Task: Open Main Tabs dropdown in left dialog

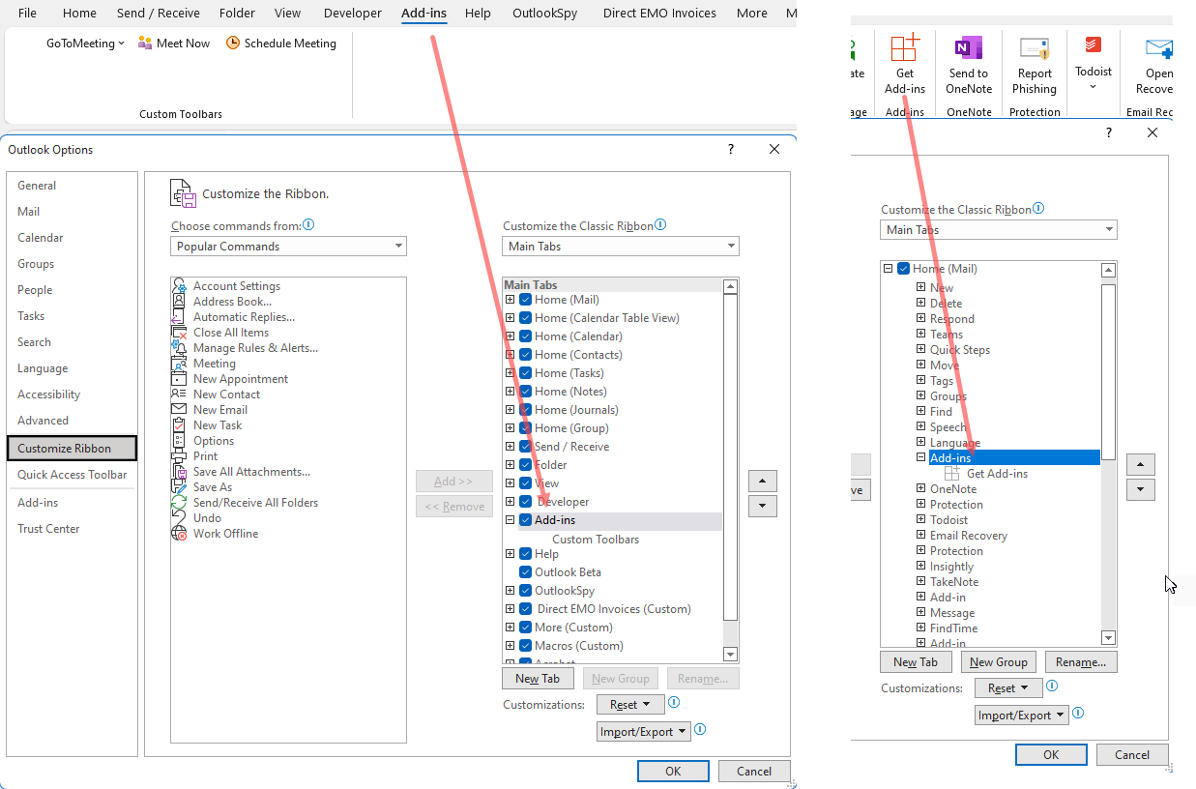Action: click(x=621, y=247)
